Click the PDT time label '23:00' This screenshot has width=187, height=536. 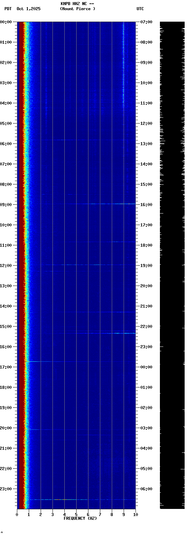6,489
